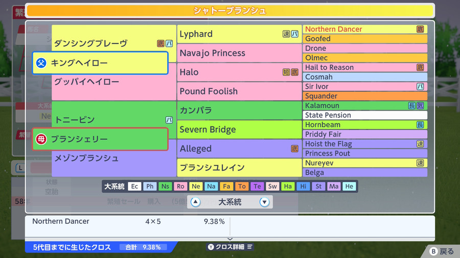Select the Fa lineage swatch
This screenshot has width=460, height=258.
[x=226, y=186]
